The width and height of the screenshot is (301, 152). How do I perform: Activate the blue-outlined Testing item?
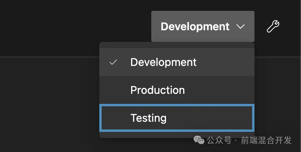[177, 118]
